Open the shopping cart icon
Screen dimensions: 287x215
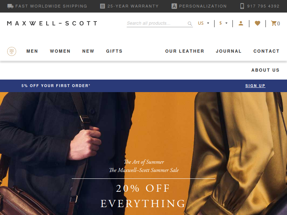274,23
